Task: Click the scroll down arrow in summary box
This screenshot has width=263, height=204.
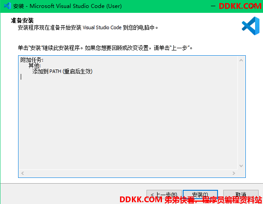Action: click(x=241, y=166)
